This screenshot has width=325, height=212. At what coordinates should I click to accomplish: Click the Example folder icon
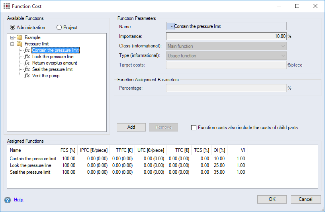pyautogui.click(x=19, y=37)
